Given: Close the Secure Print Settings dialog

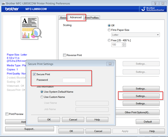Looking at the screenshot, I should point(110,64).
